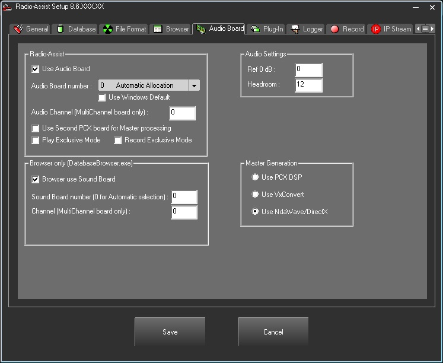Toggle Play Exclusive Mode checkbox
Image resolution: width=443 pixels, height=363 pixels.
tap(36, 141)
